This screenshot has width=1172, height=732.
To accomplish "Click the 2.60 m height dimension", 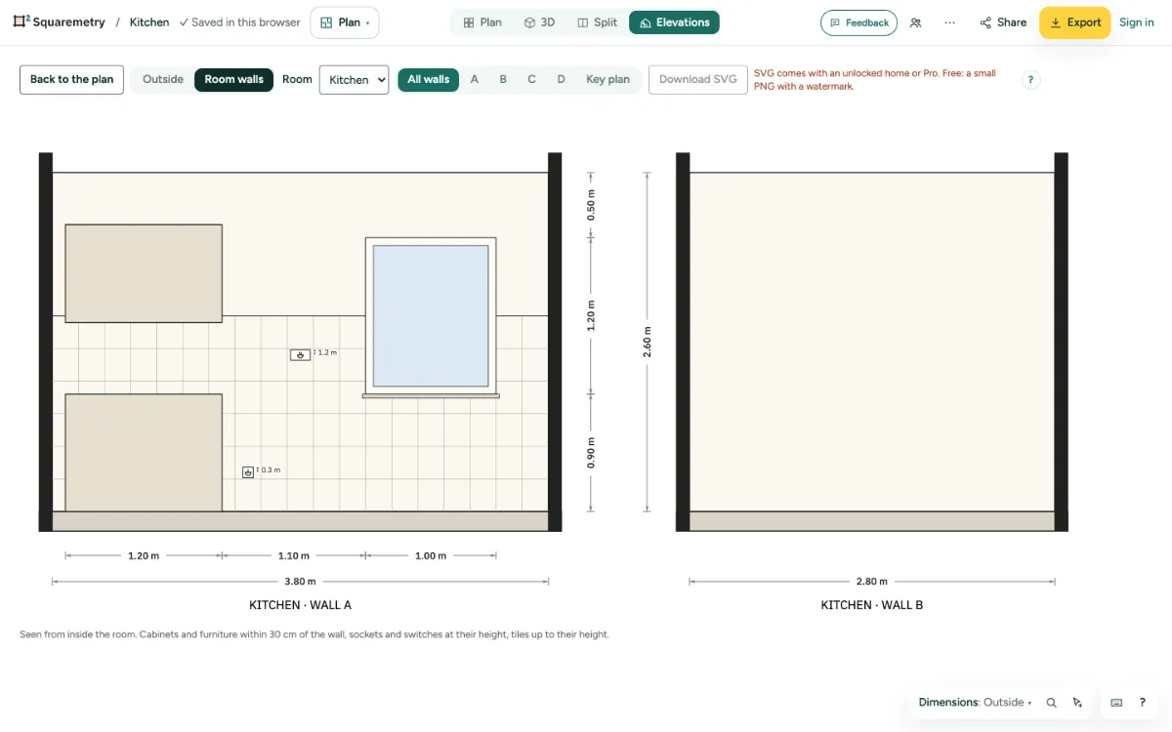I will pos(647,343).
